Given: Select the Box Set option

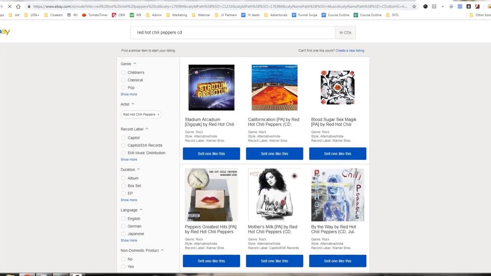Looking at the screenshot, I should (123, 186).
